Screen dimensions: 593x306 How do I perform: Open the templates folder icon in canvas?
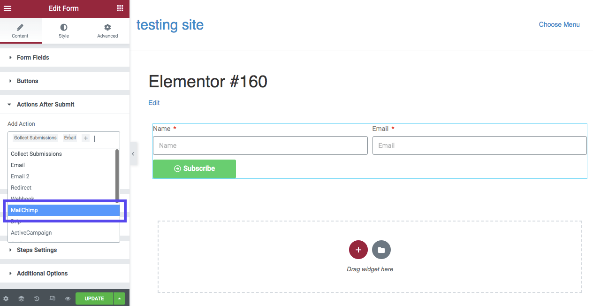pyautogui.click(x=381, y=249)
